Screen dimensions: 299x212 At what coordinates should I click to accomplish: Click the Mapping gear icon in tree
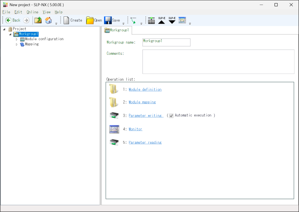(22, 44)
